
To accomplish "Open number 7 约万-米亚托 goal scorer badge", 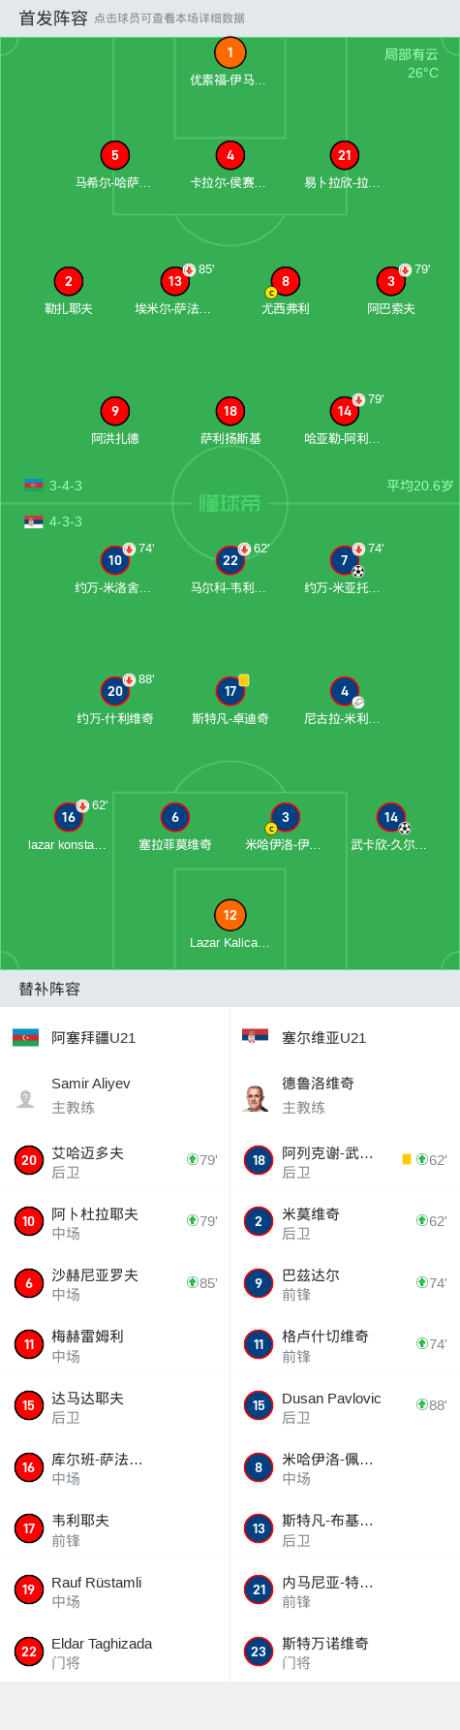I will [x=344, y=560].
